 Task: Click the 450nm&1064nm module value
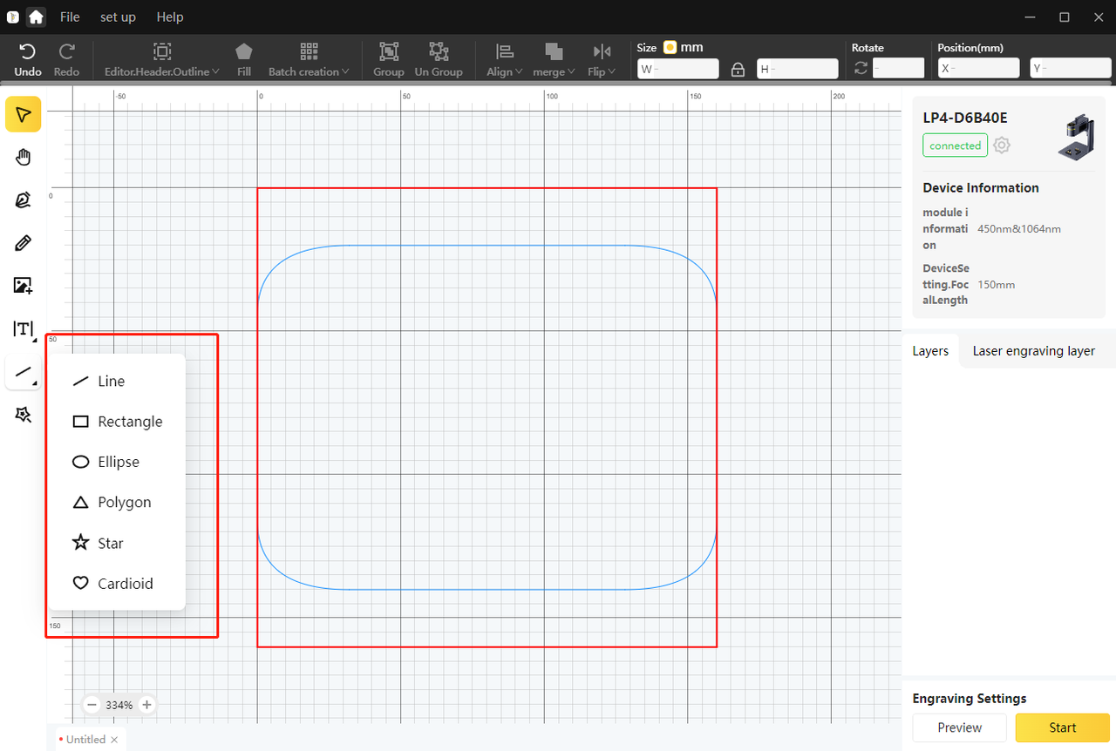tap(1019, 229)
